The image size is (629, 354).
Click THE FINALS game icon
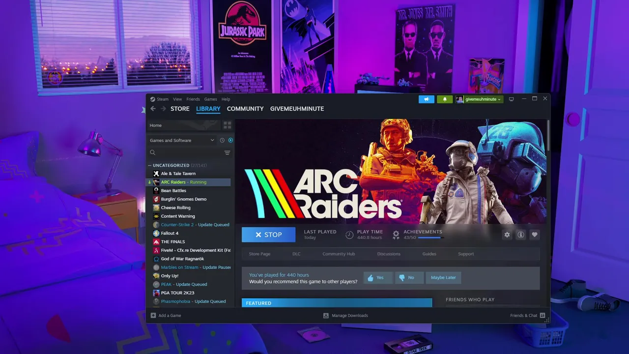[x=156, y=241]
